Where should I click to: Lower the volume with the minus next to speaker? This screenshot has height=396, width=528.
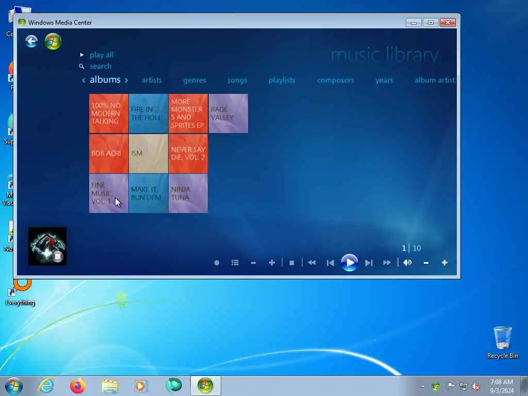[x=426, y=263]
